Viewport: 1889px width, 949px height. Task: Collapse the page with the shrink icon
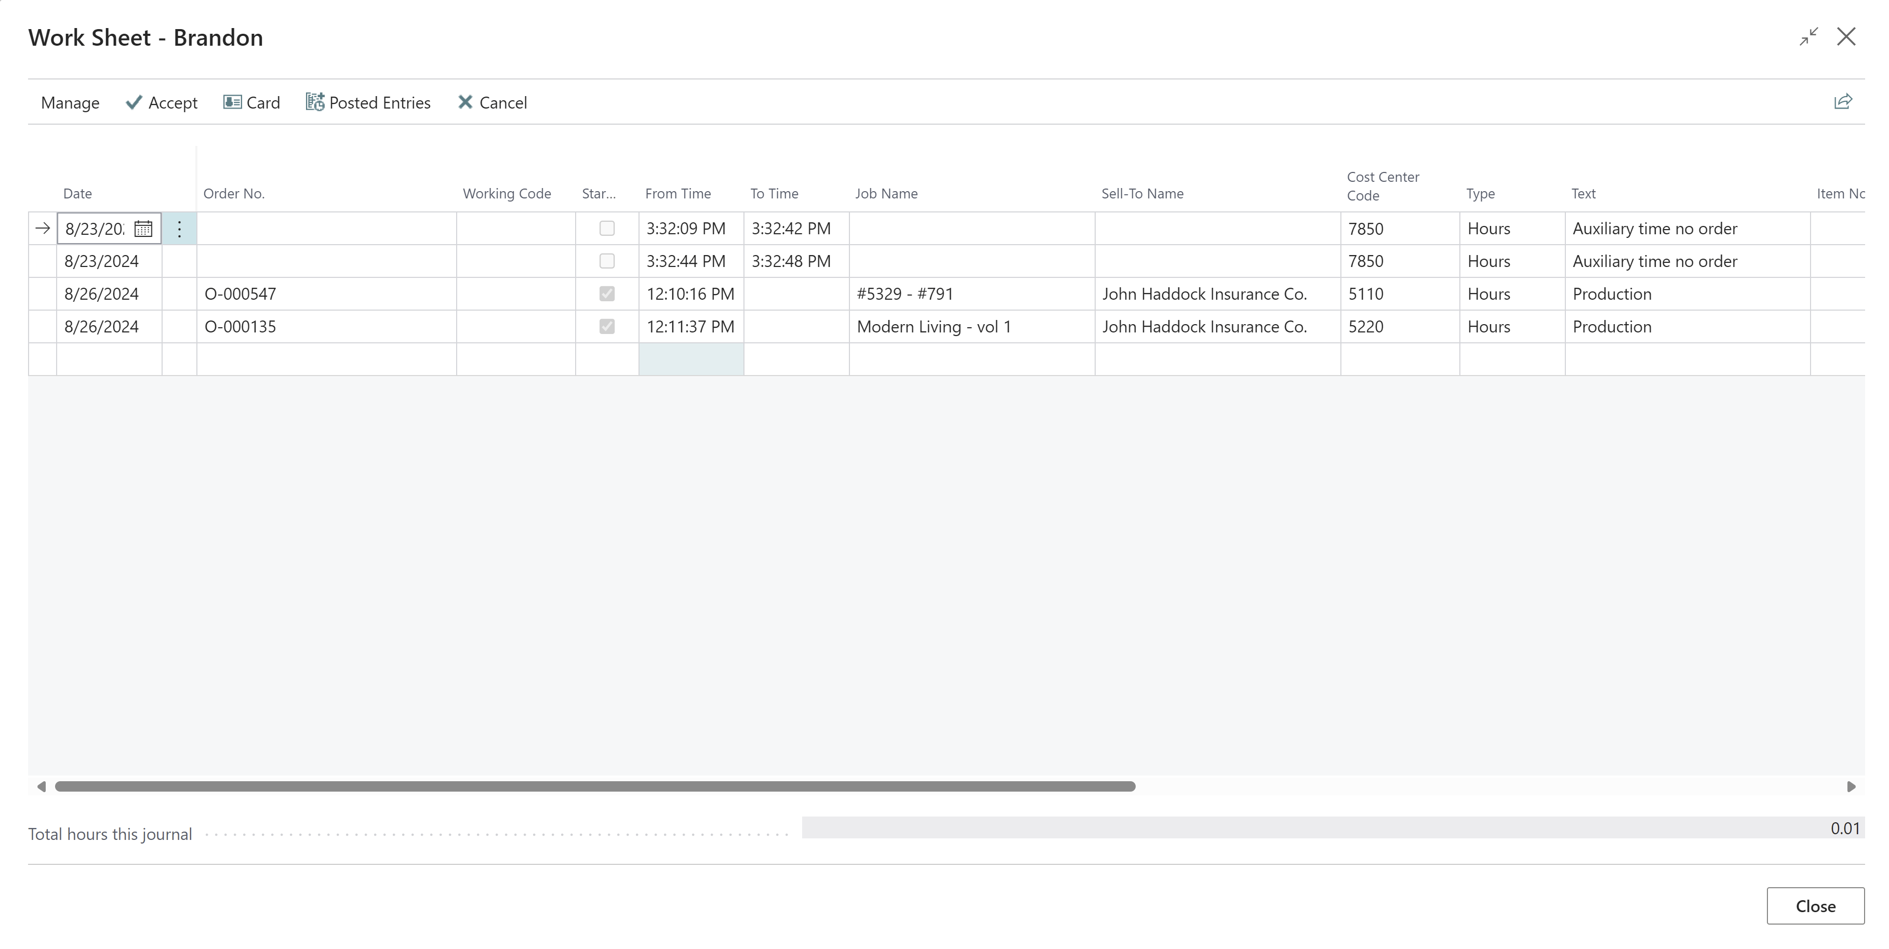click(x=1808, y=37)
